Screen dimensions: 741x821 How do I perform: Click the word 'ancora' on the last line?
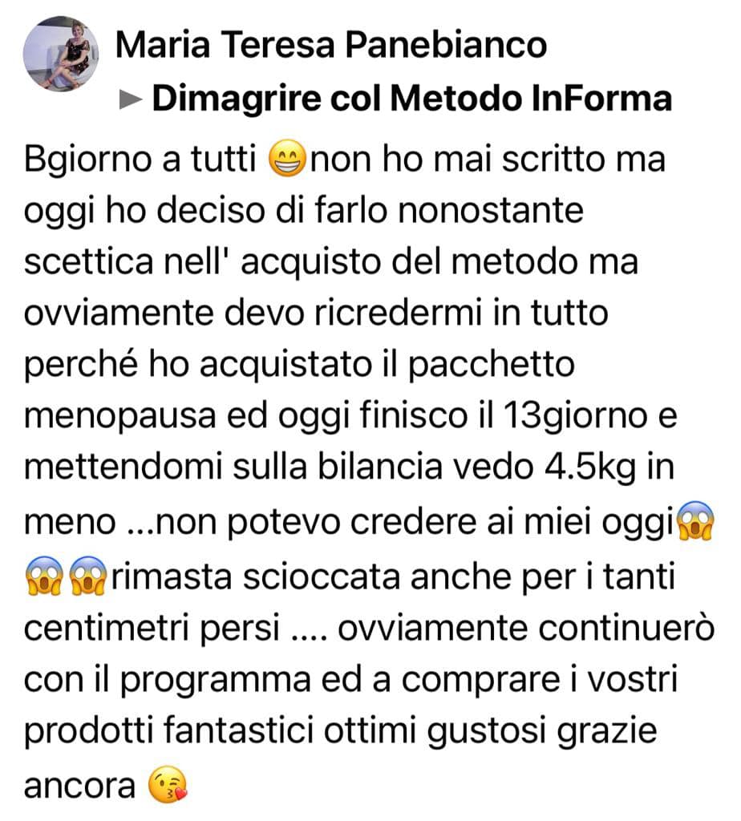(x=79, y=787)
